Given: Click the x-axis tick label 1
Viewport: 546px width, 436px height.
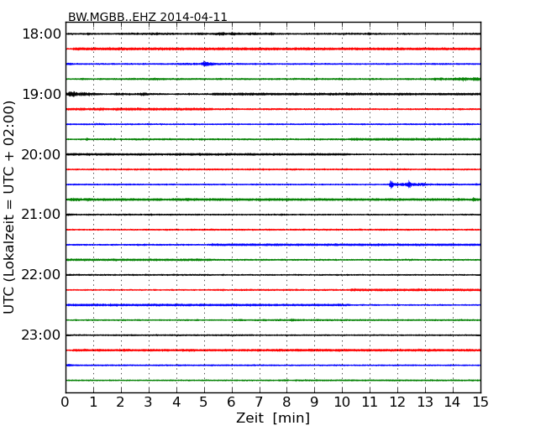Looking at the screenshot, I should (93, 402).
